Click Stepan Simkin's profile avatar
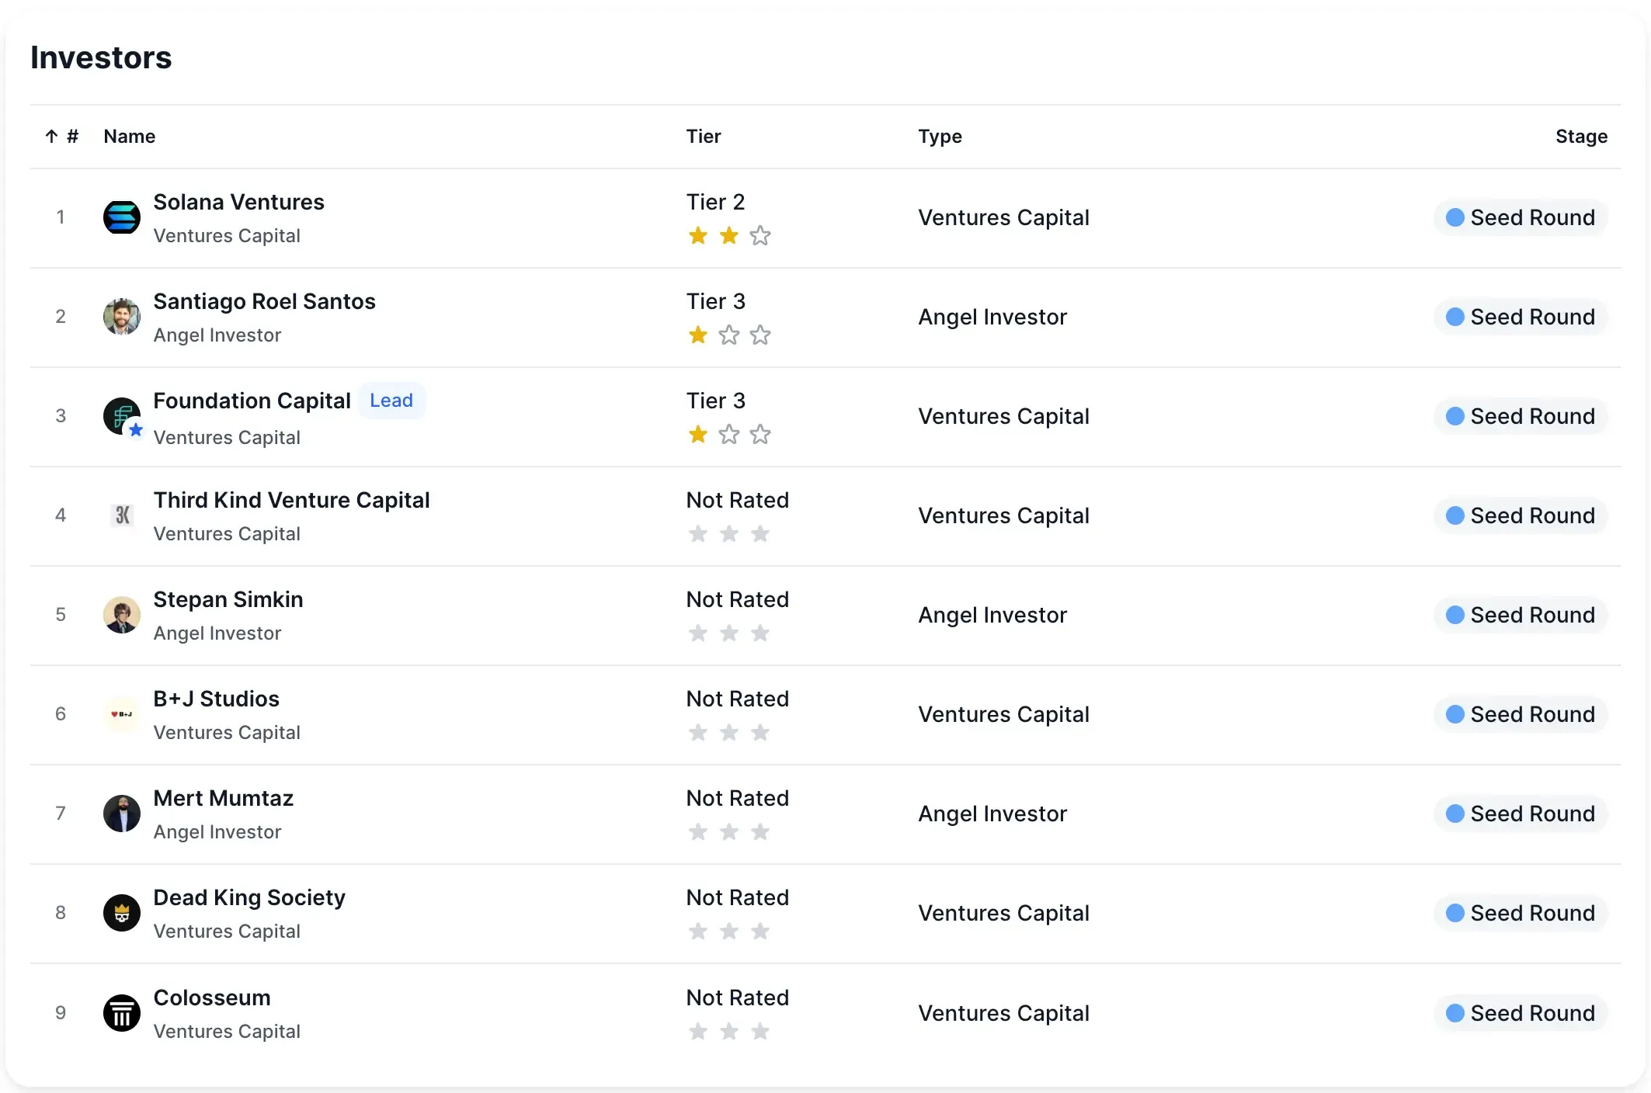 coord(122,615)
